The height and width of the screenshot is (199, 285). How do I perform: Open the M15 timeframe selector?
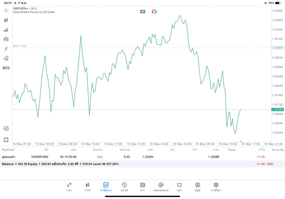(x=6, y=68)
